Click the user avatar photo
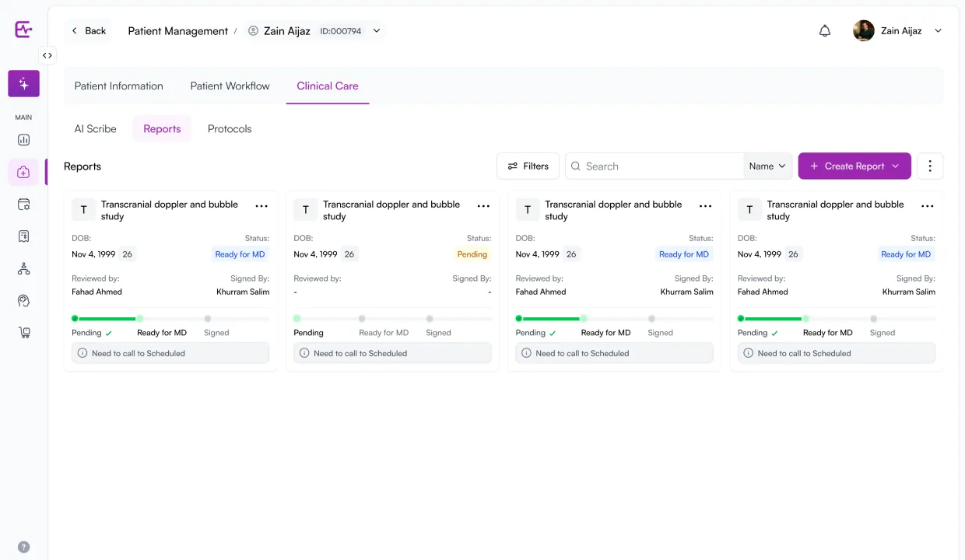 [864, 31]
